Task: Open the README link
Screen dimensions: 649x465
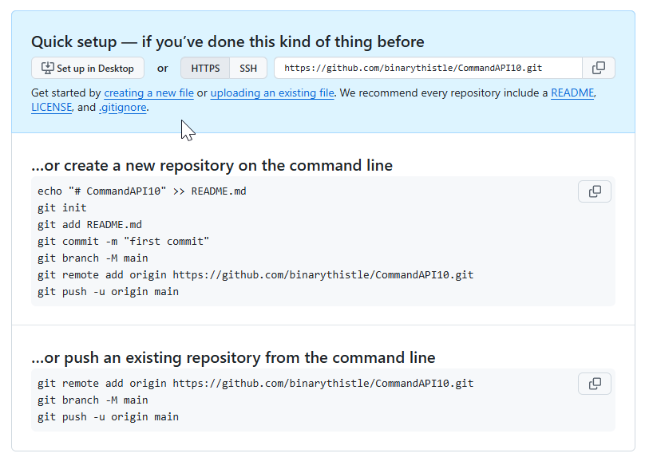Action: [572, 93]
